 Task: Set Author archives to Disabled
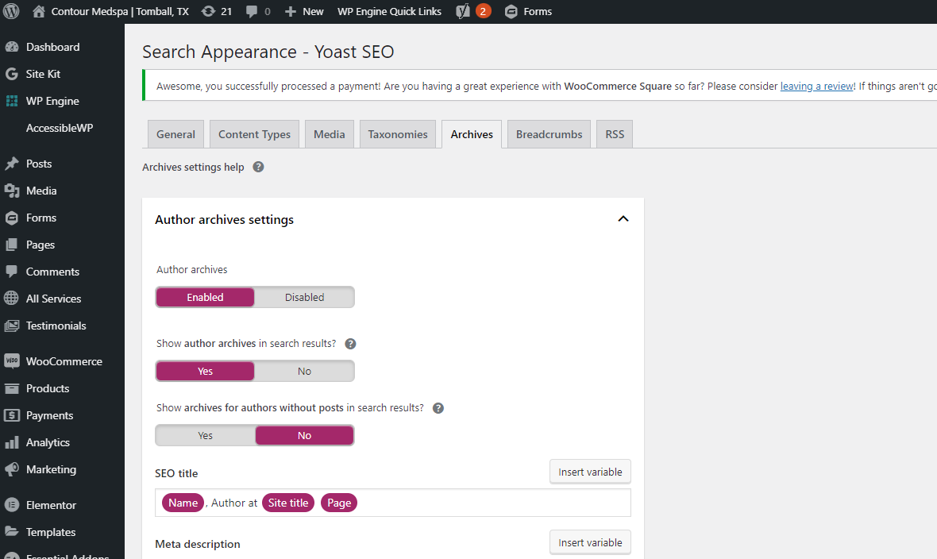coord(304,297)
